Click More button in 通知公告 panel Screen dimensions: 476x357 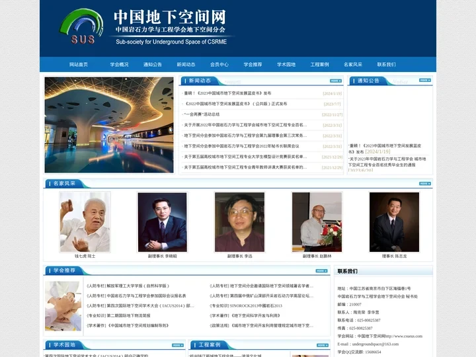425,80
